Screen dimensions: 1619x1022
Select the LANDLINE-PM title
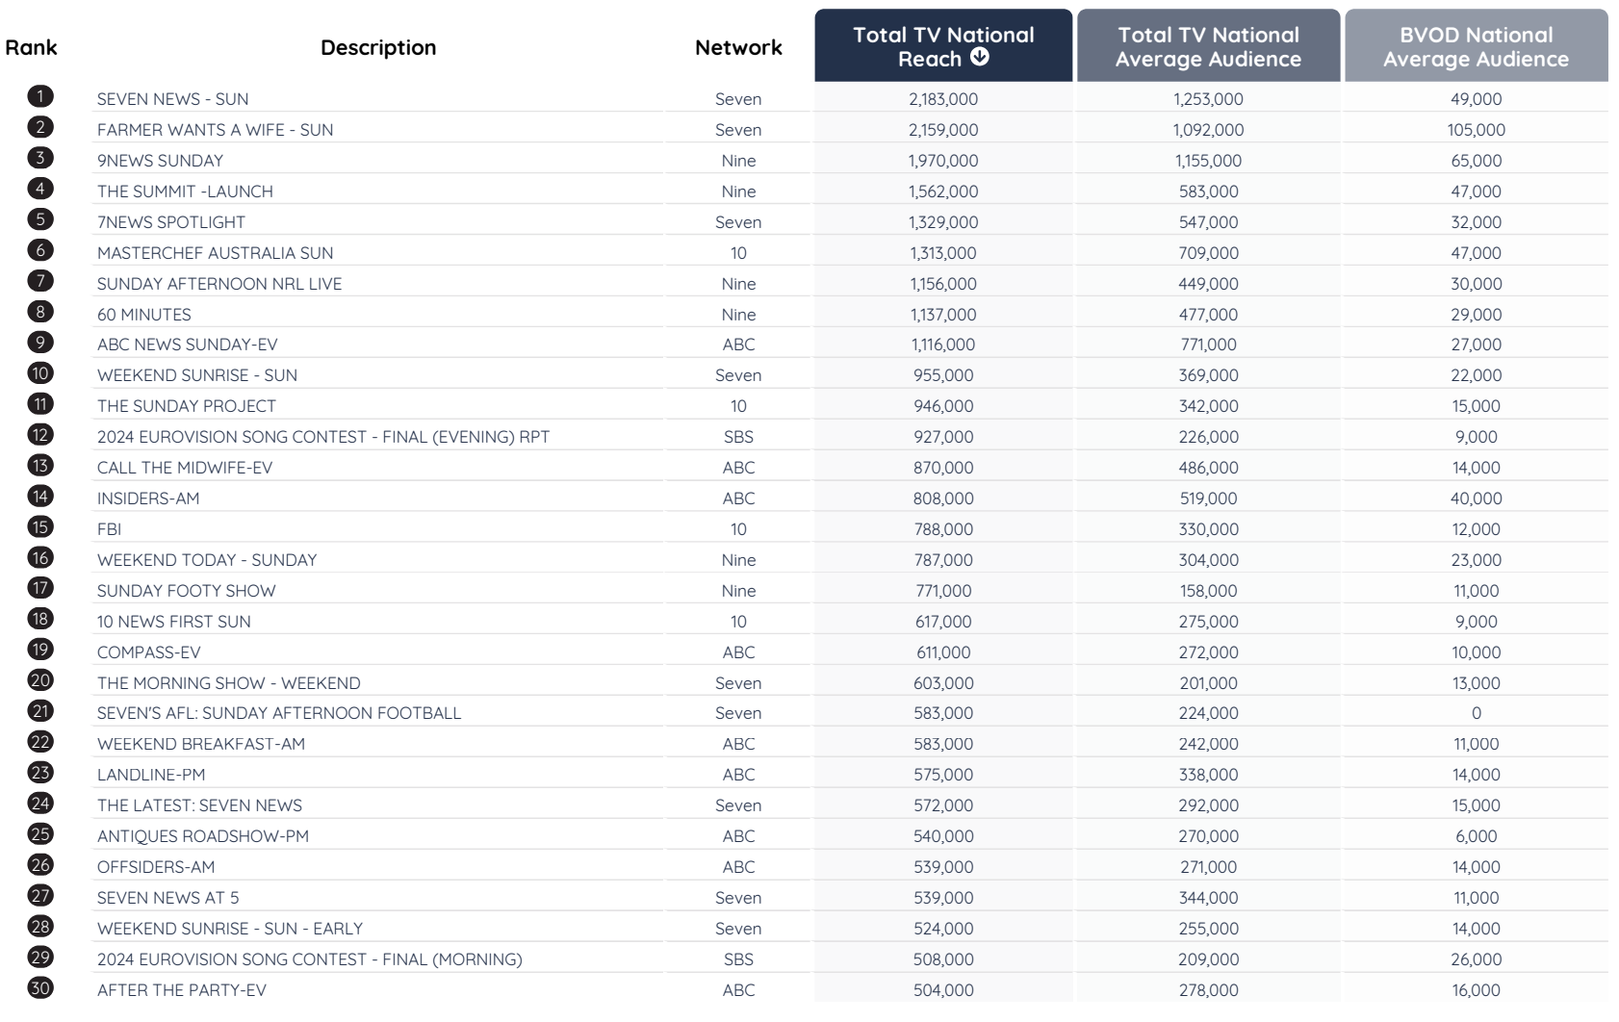[151, 775]
